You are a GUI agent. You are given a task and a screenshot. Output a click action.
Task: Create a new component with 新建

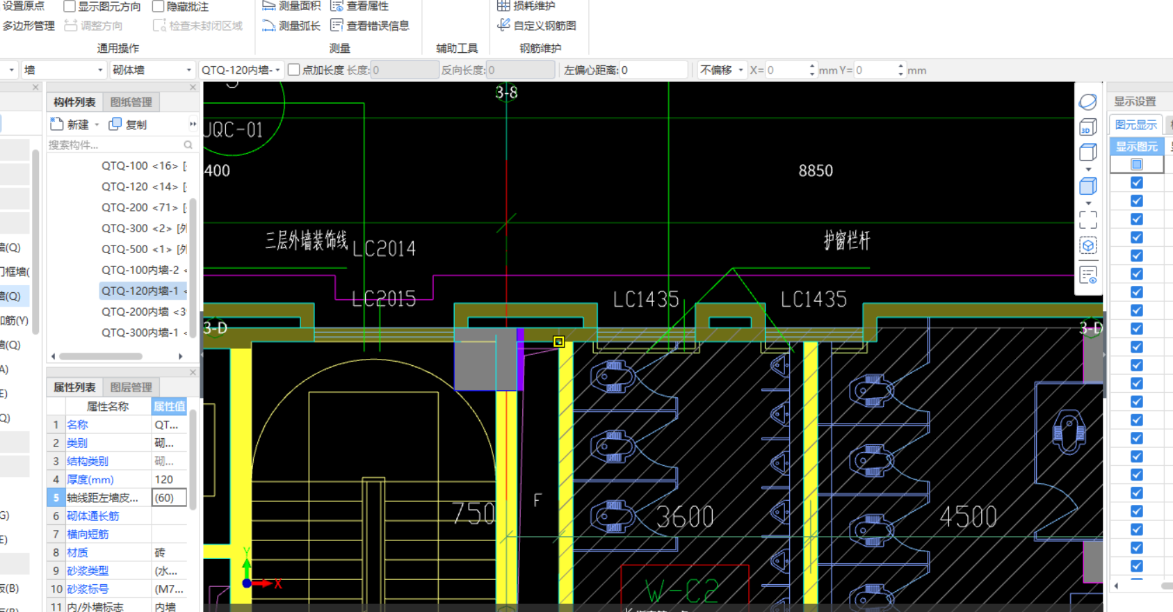70,124
